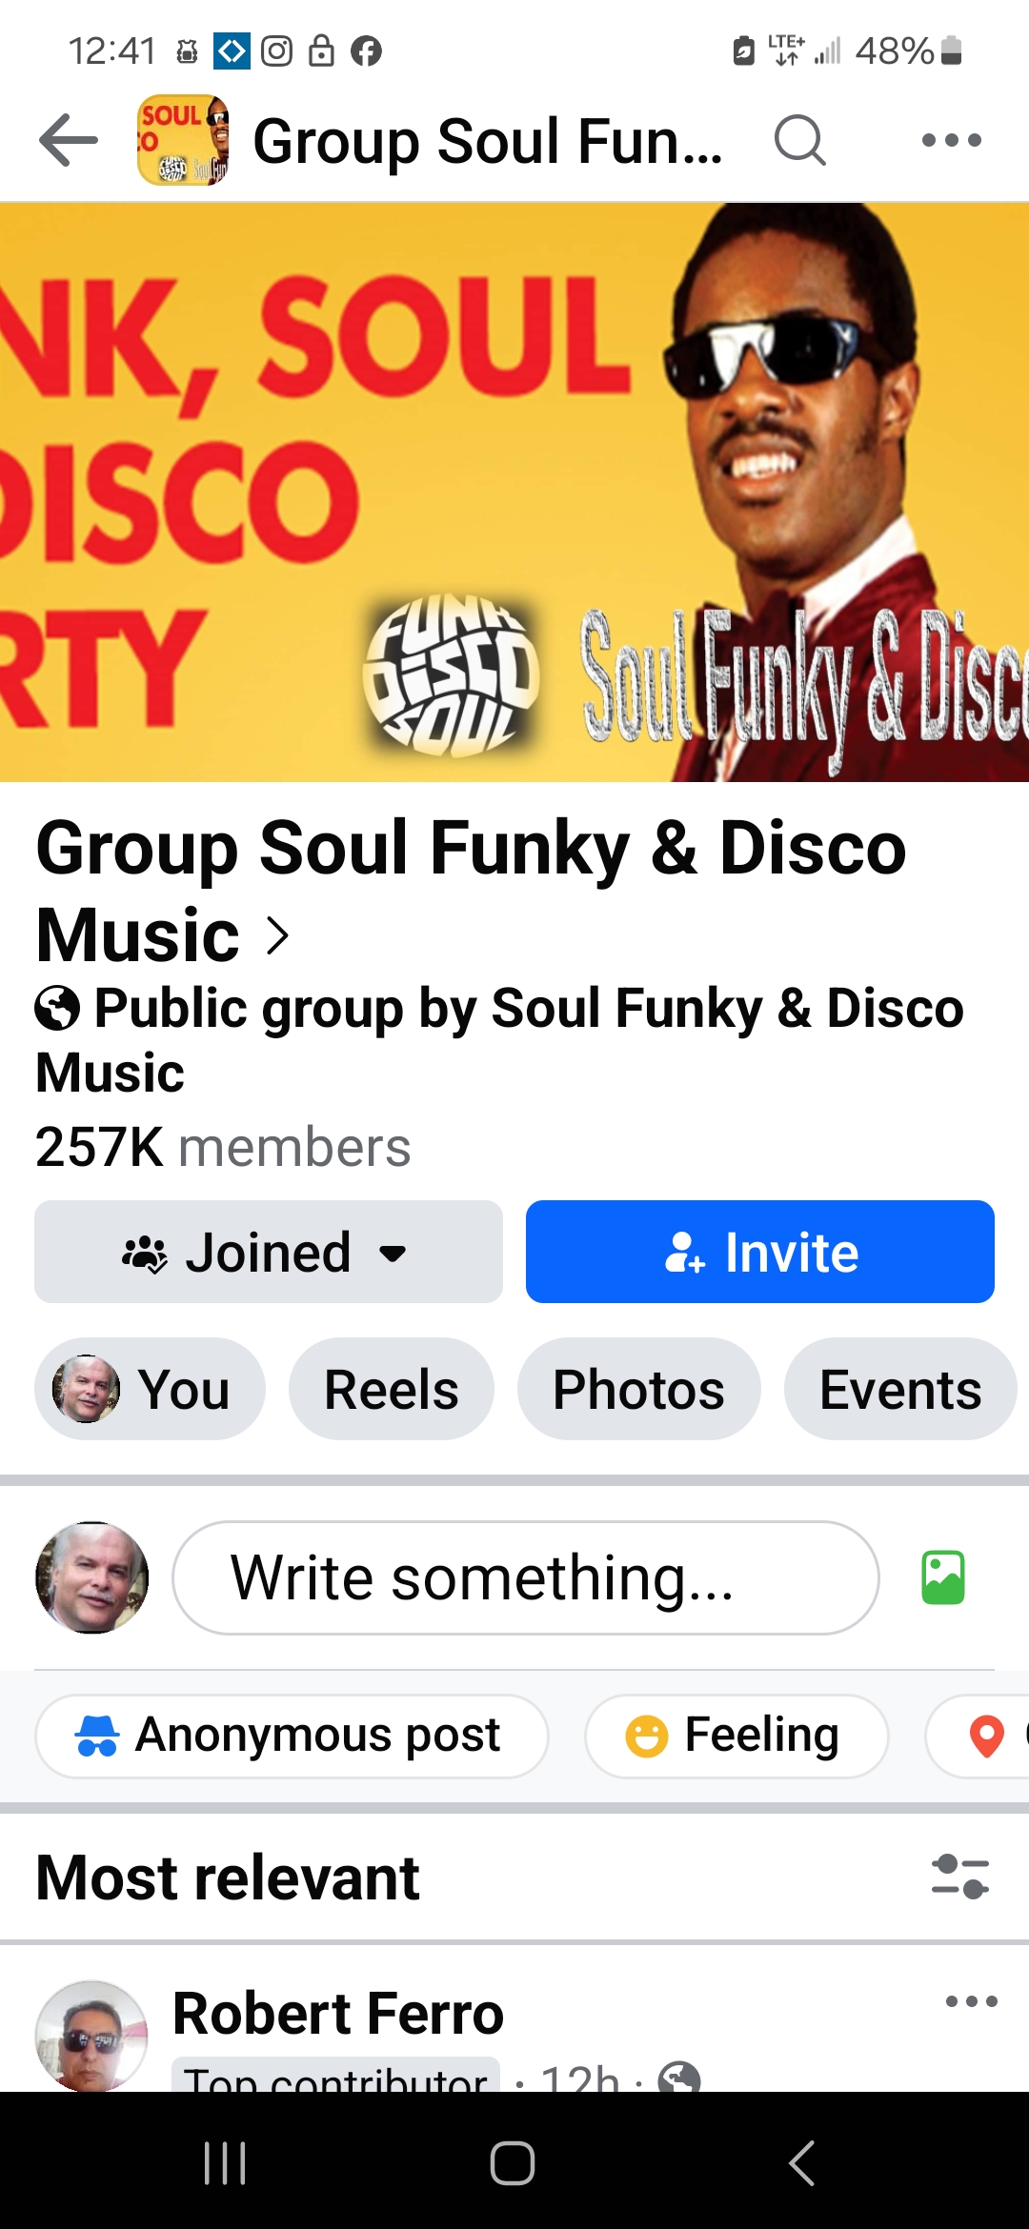Open the three-dot menu in group header
This screenshot has width=1029, height=2229.
click(x=951, y=140)
